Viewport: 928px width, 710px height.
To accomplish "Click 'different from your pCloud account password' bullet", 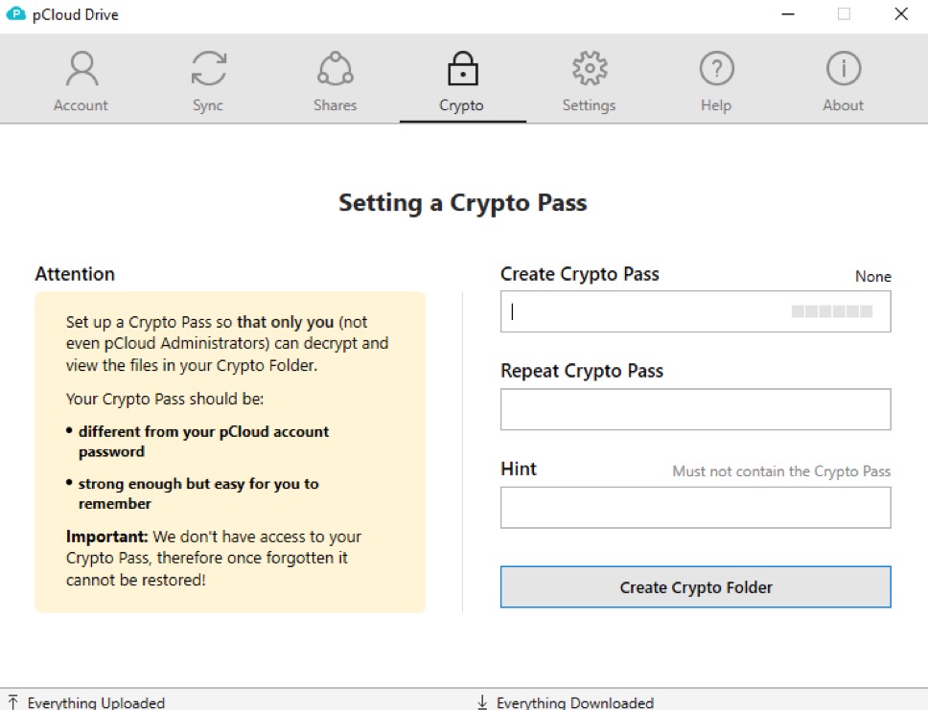I will pos(203,442).
